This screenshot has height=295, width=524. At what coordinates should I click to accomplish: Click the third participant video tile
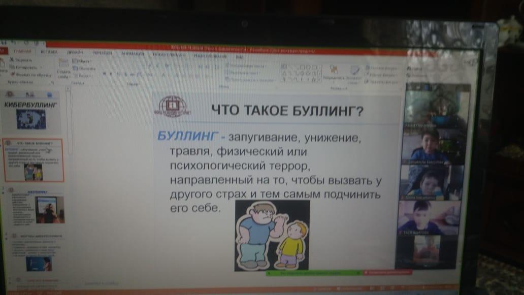pos(431,183)
